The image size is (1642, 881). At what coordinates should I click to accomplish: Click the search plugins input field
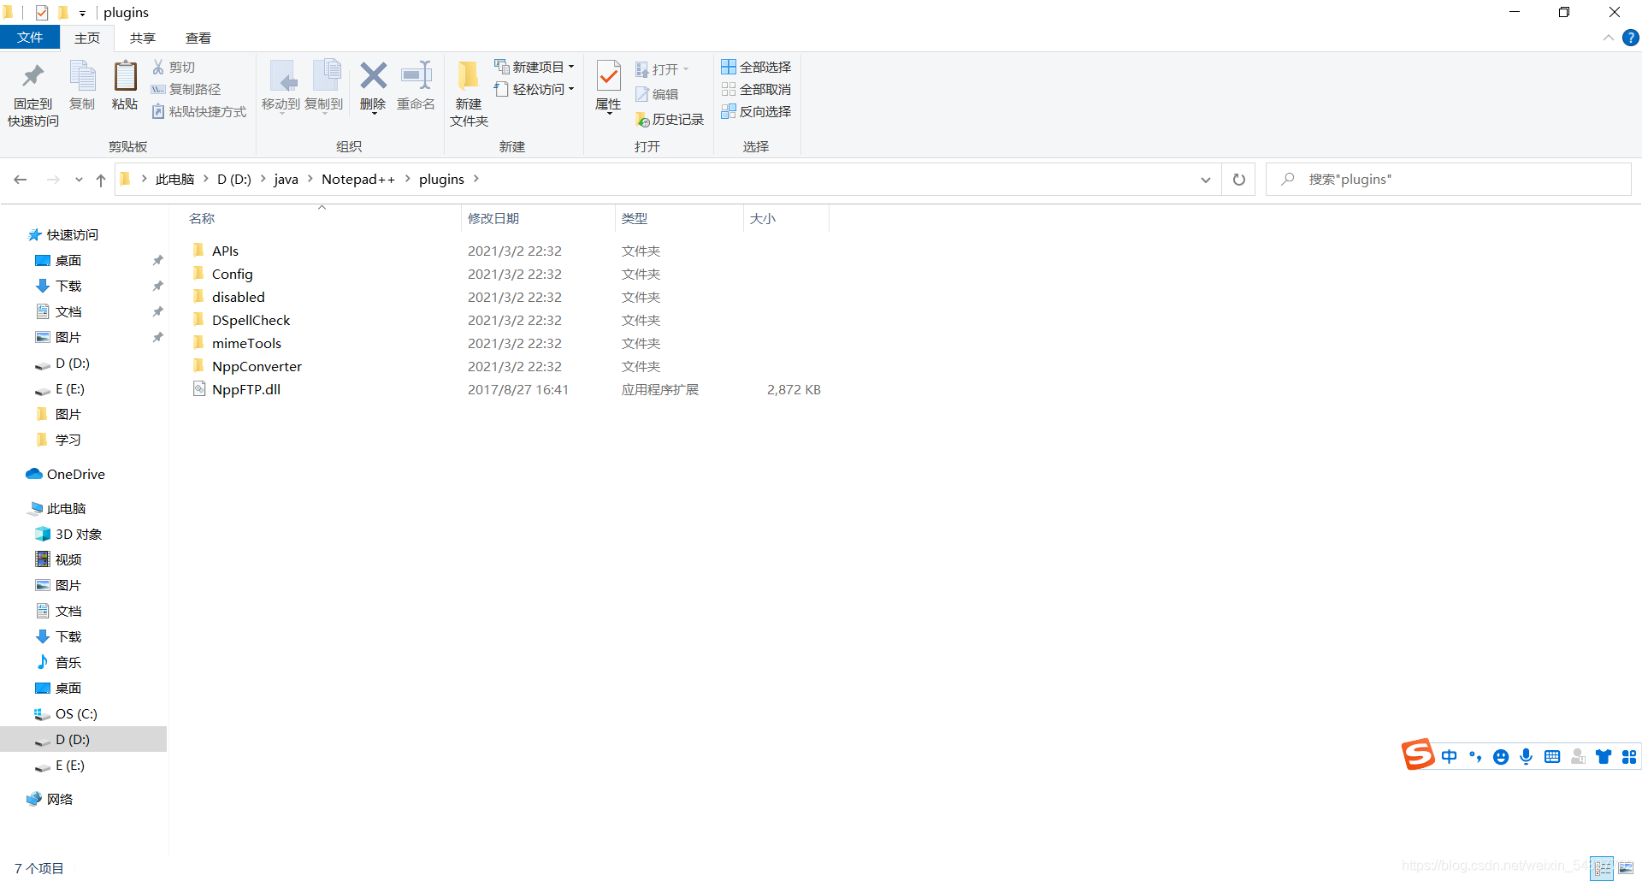click(1448, 180)
